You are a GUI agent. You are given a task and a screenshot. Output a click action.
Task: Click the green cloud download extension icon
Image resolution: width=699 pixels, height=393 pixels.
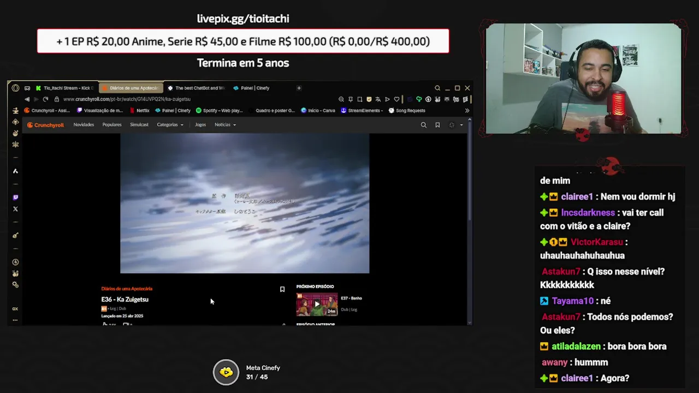(419, 99)
